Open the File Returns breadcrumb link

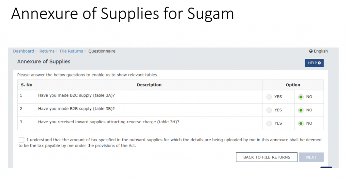click(x=71, y=51)
